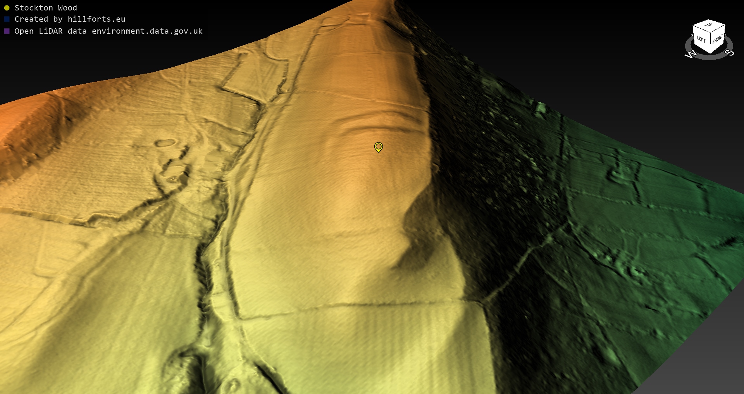This screenshot has width=744, height=394.
Task: Toggle the 'Created by hillforts.eu' legend entry
Action: [70, 19]
